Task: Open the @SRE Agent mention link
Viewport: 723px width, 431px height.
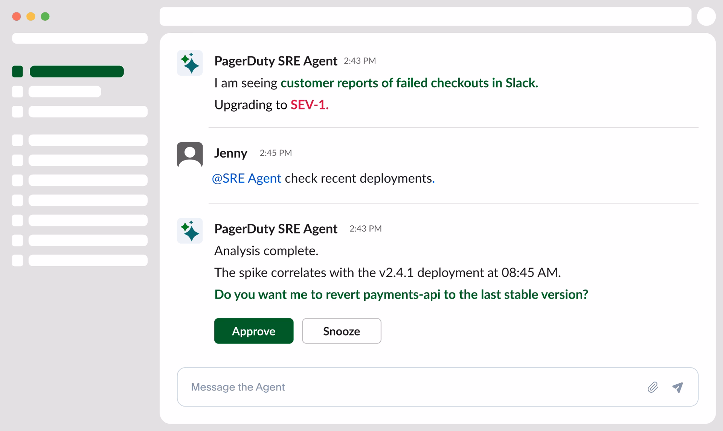Action: [x=247, y=178]
